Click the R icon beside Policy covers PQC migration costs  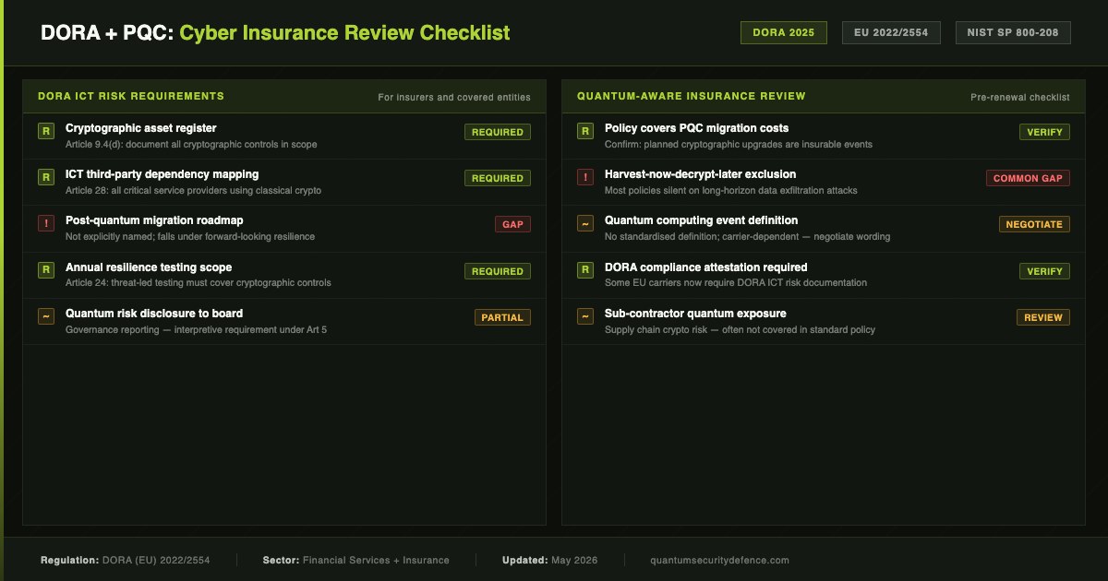coord(585,131)
